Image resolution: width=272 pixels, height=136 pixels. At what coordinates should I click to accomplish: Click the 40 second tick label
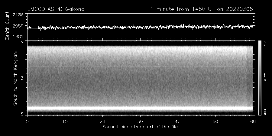[178, 121]
